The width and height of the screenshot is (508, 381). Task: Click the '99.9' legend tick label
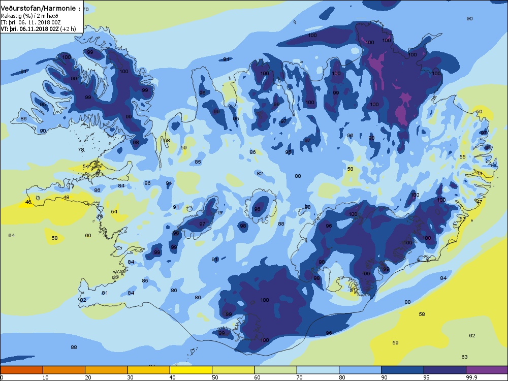471,377
